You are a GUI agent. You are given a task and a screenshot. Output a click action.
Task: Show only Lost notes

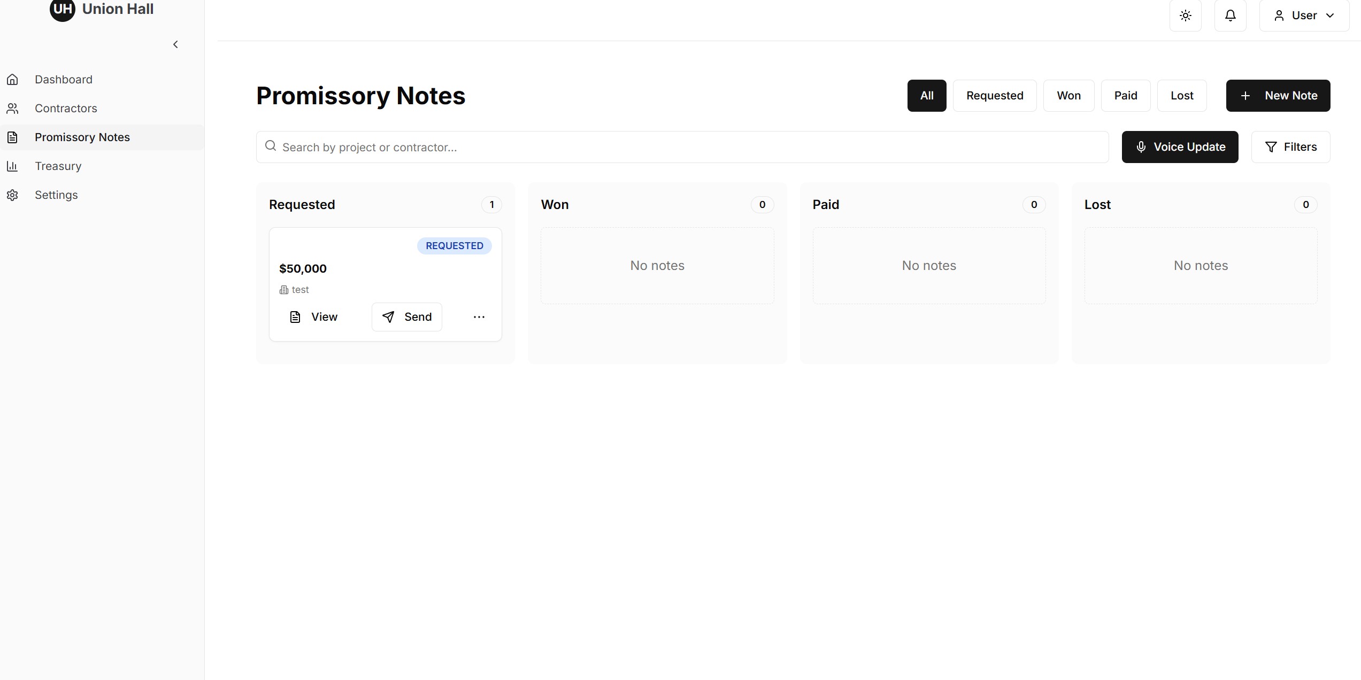pyautogui.click(x=1181, y=96)
